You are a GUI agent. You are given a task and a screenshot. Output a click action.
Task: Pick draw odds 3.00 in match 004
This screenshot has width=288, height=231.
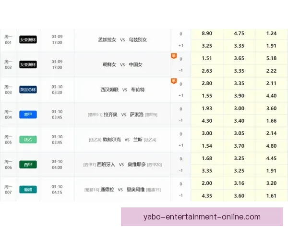[x=239, y=108]
